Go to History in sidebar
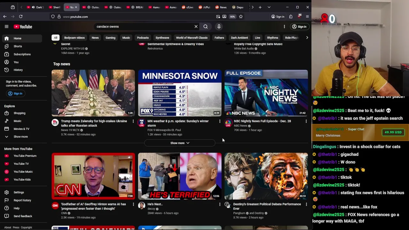Image resolution: width=409 pixels, height=230 pixels. (18, 70)
